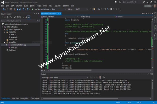This screenshot has height=104, width=157.
Task: Select stdafx.cpp in Solution Explorer
Action: (14, 48)
